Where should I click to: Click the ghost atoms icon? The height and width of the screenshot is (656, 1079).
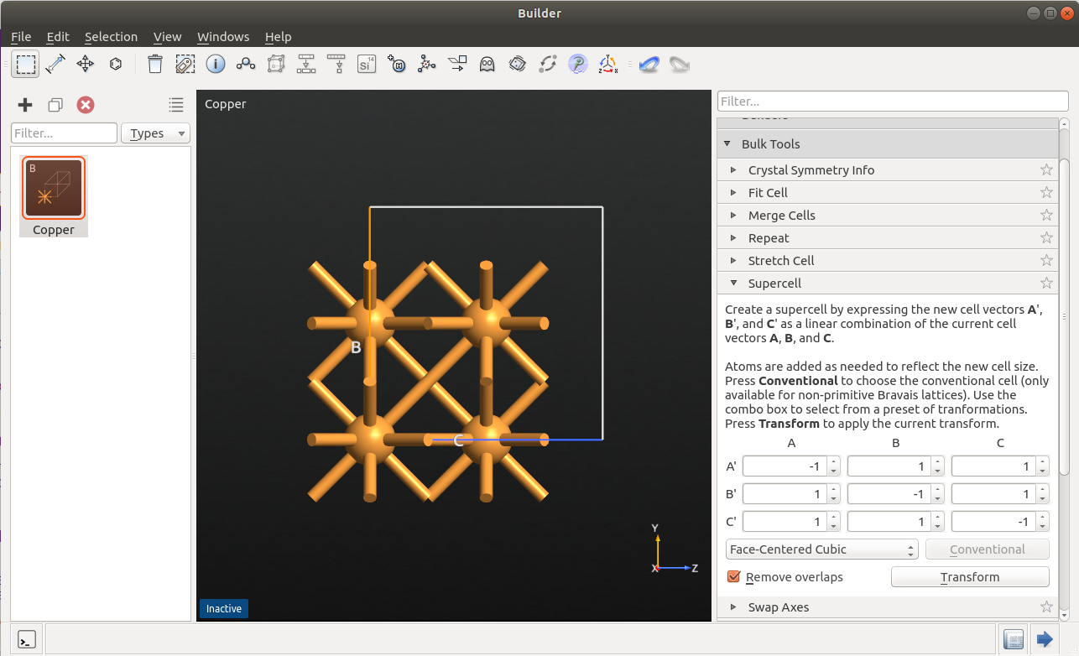pyautogui.click(x=487, y=64)
